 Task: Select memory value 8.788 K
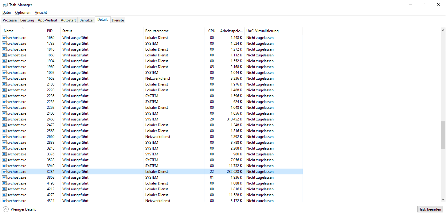tap(237, 143)
